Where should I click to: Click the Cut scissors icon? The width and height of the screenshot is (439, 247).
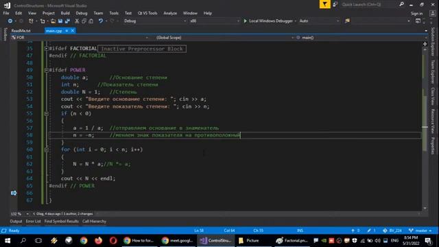pos(77,21)
